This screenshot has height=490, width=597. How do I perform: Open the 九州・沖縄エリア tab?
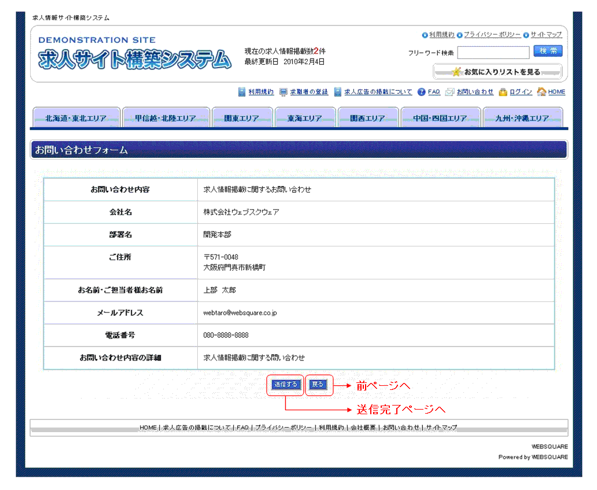click(522, 118)
